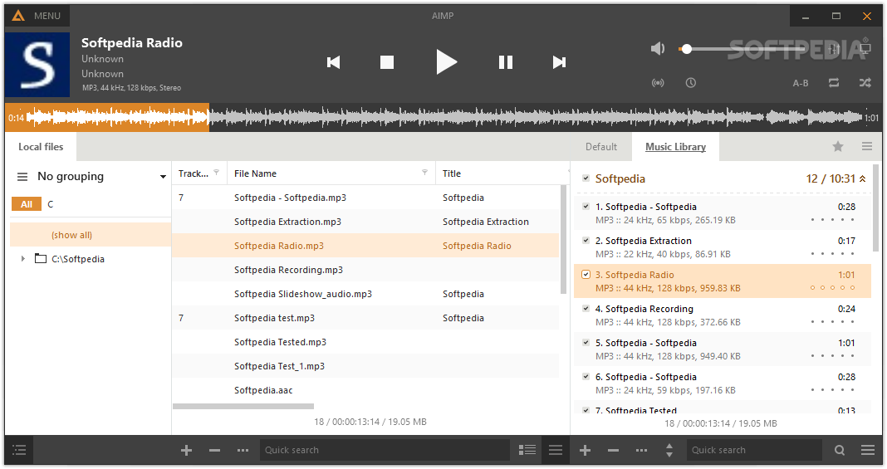
Task: Open the internet radio capture icon
Action: [658, 83]
